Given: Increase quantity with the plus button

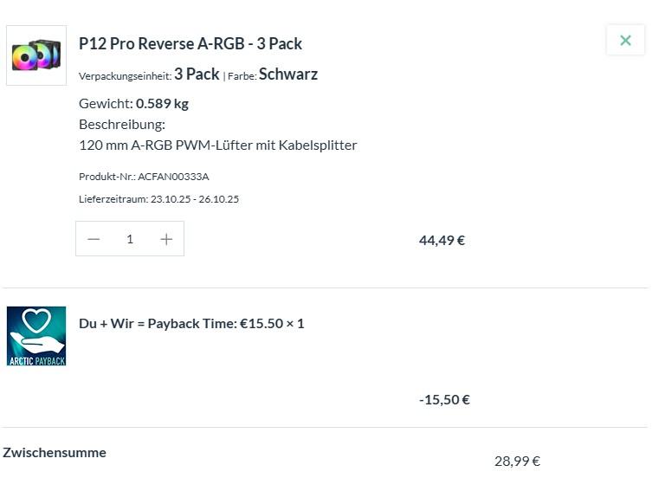Looking at the screenshot, I should coord(166,239).
